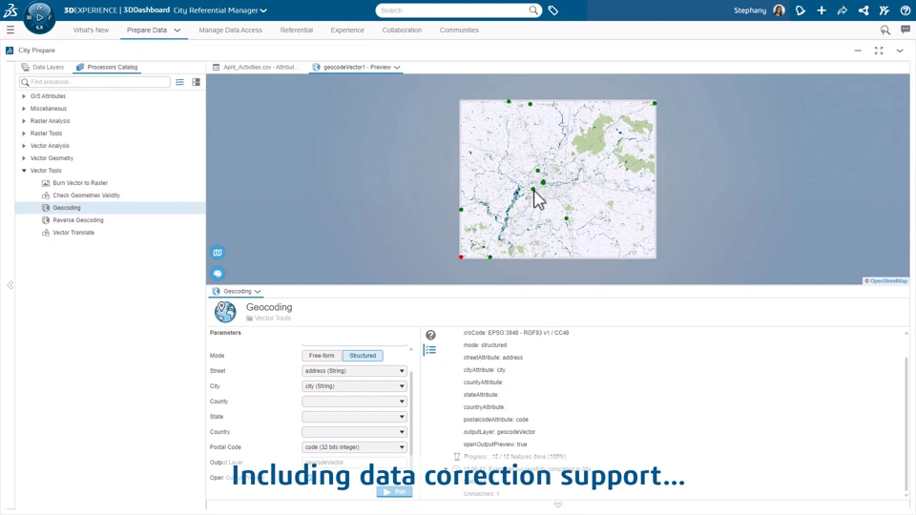The height and width of the screenshot is (515, 916).
Task: Open Experience tab
Action: tap(347, 31)
